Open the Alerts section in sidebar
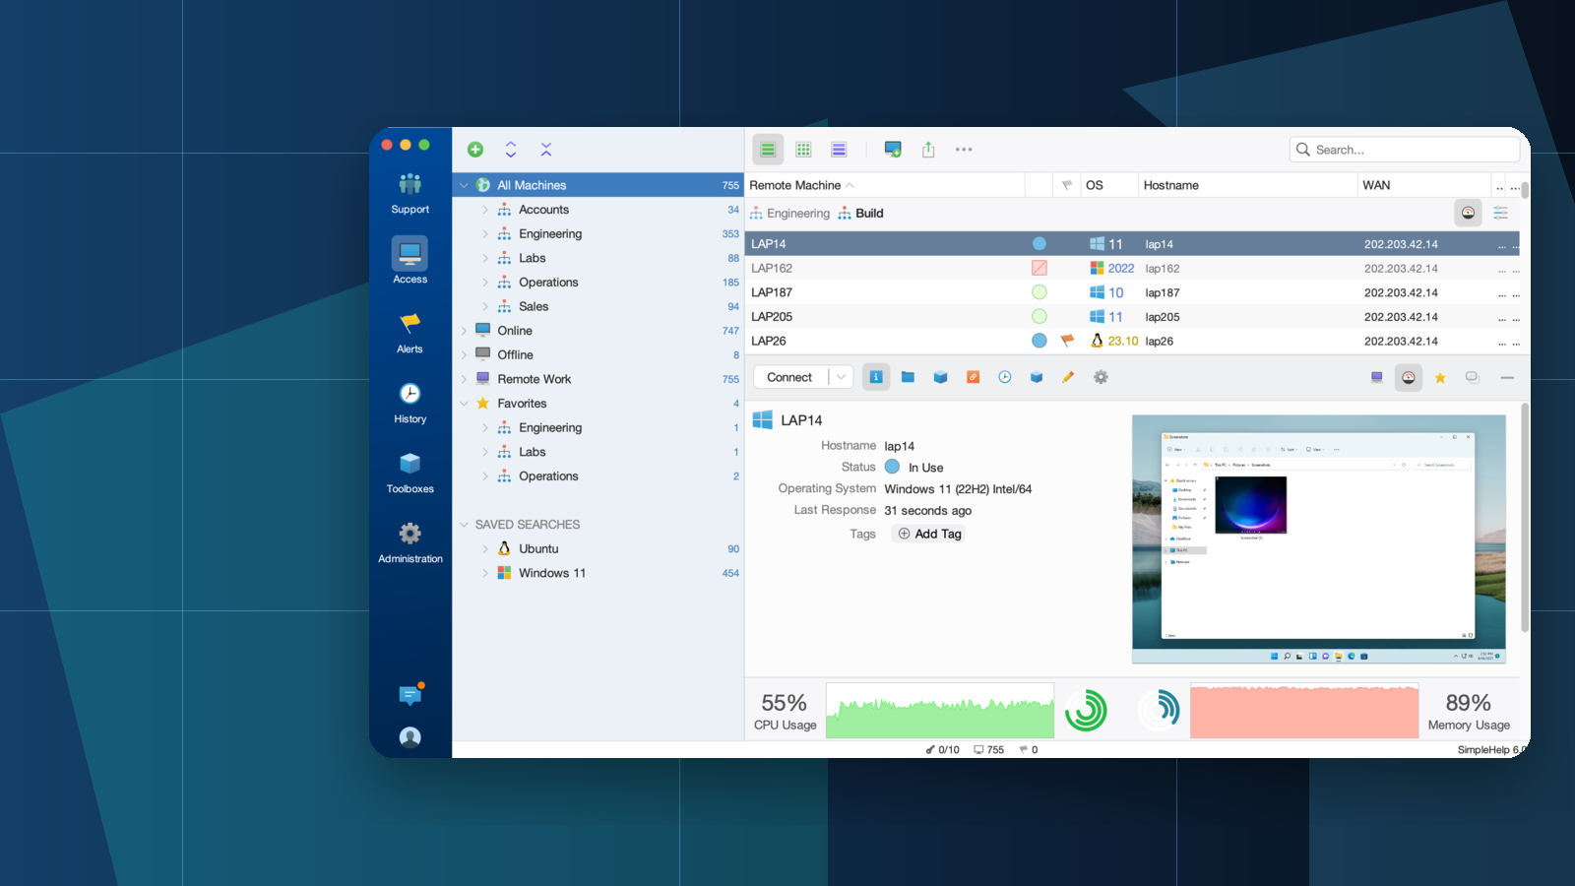Image resolution: width=1575 pixels, height=886 pixels. [409, 333]
